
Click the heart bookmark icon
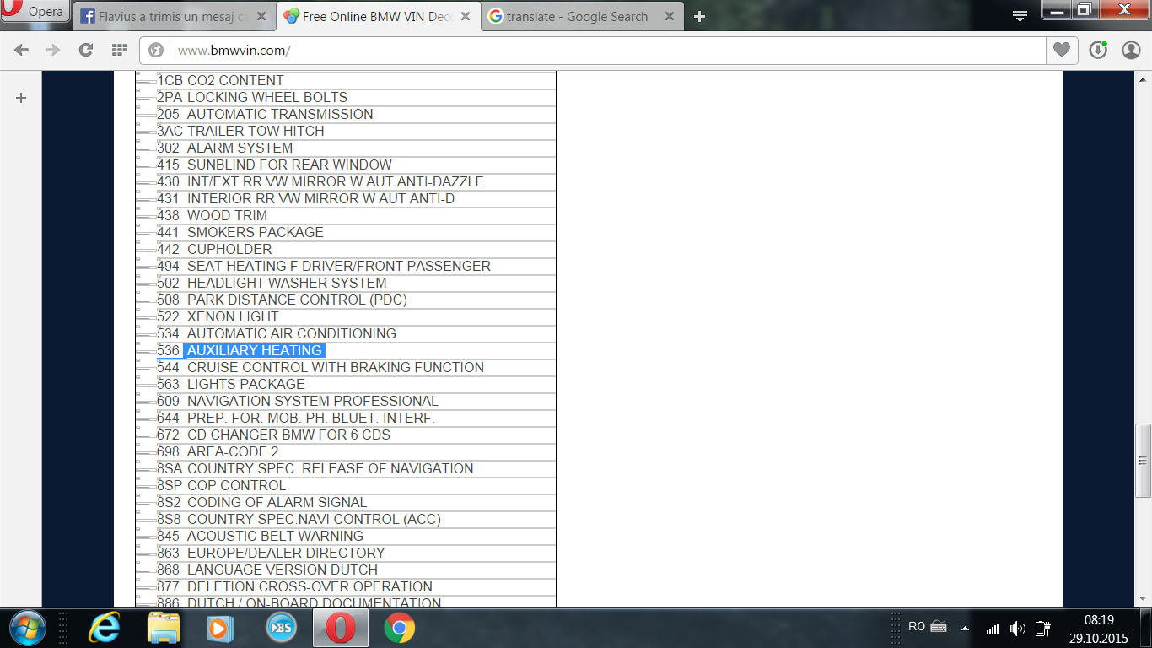click(1061, 51)
